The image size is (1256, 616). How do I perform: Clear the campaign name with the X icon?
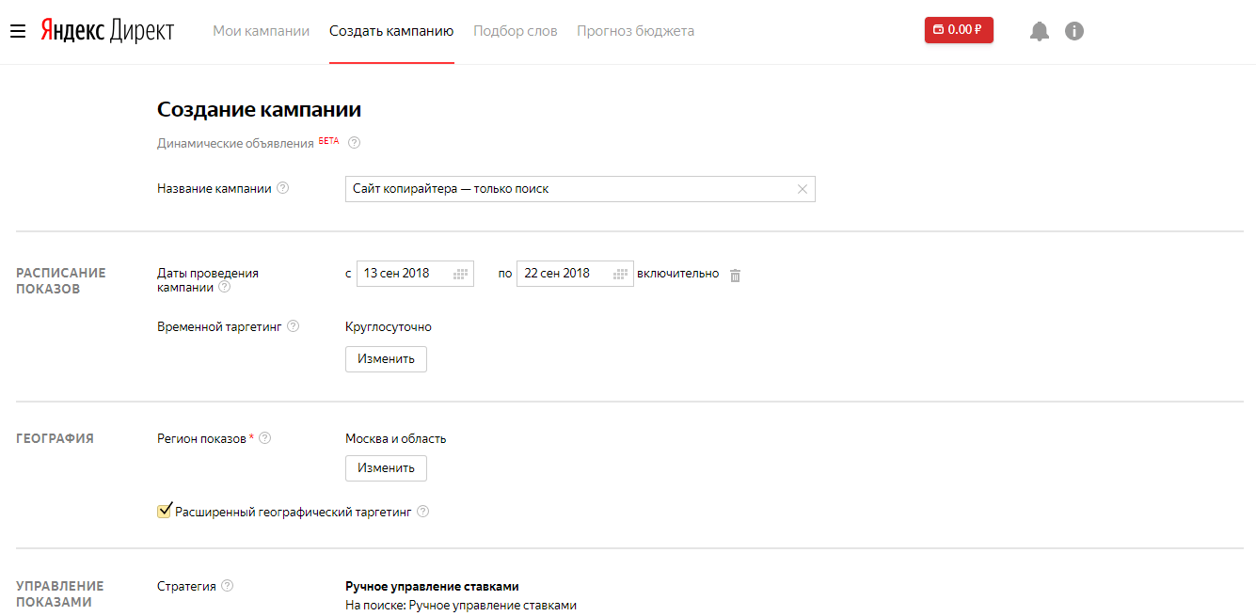pos(803,188)
